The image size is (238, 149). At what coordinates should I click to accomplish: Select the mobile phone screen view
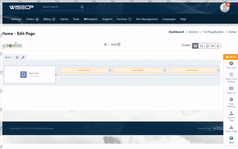[x=218, y=46]
